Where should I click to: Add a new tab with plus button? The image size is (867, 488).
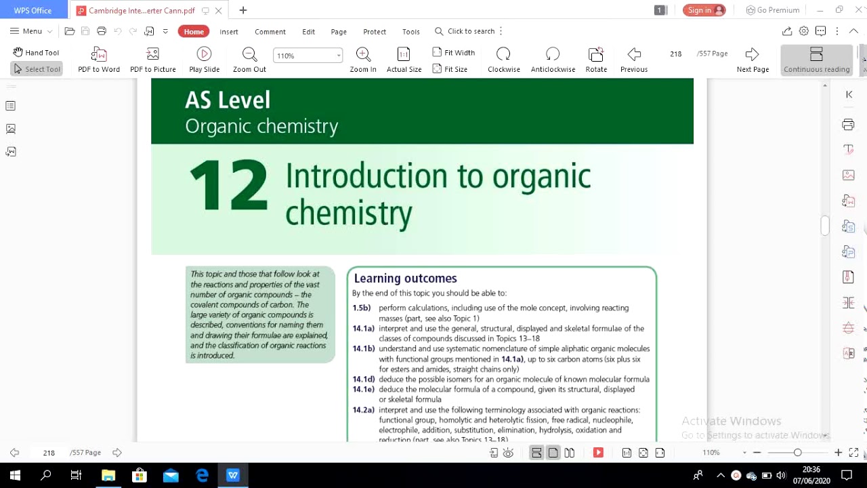(x=243, y=10)
